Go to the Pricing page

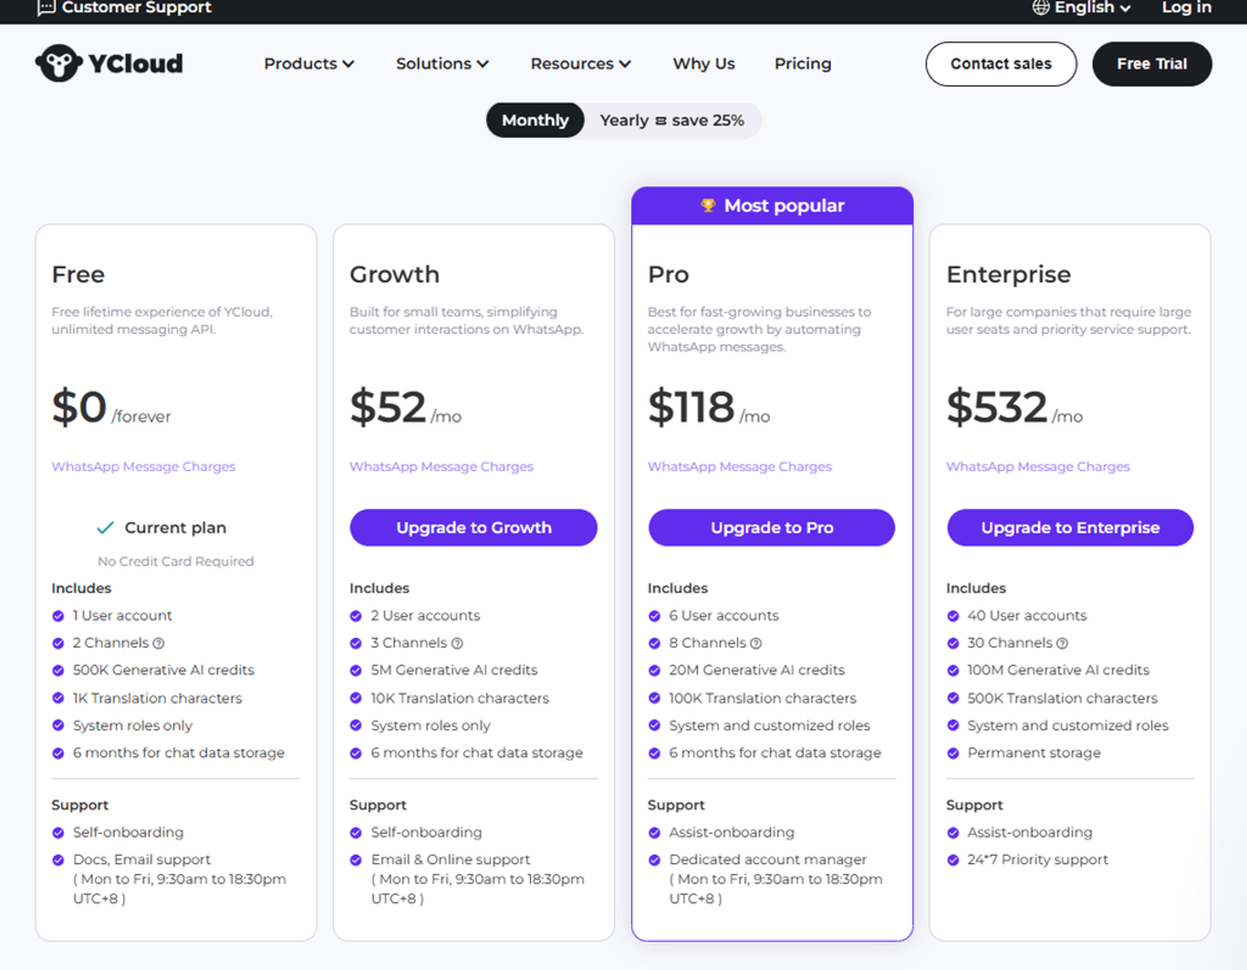coord(803,63)
